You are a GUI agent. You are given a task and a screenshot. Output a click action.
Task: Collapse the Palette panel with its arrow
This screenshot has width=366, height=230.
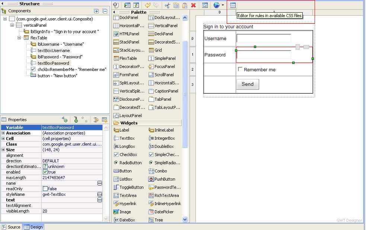point(114,12)
